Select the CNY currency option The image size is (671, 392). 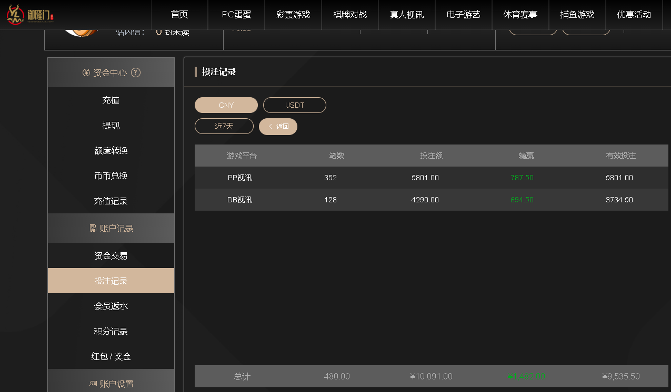226,105
